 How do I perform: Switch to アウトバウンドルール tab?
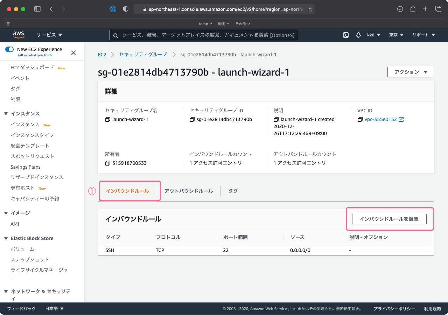[189, 191]
